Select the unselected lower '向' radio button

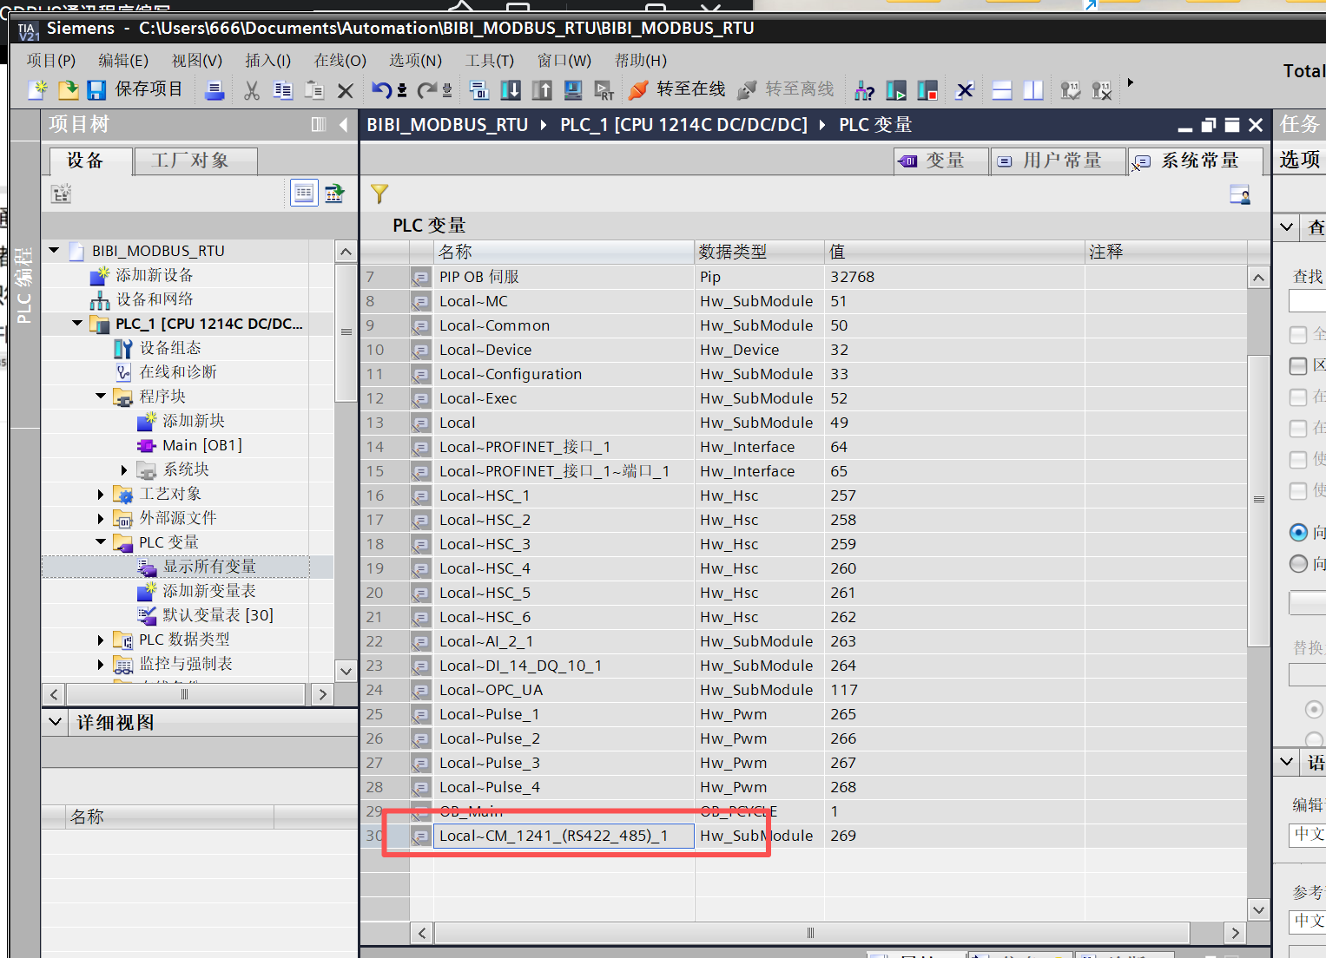click(1298, 563)
